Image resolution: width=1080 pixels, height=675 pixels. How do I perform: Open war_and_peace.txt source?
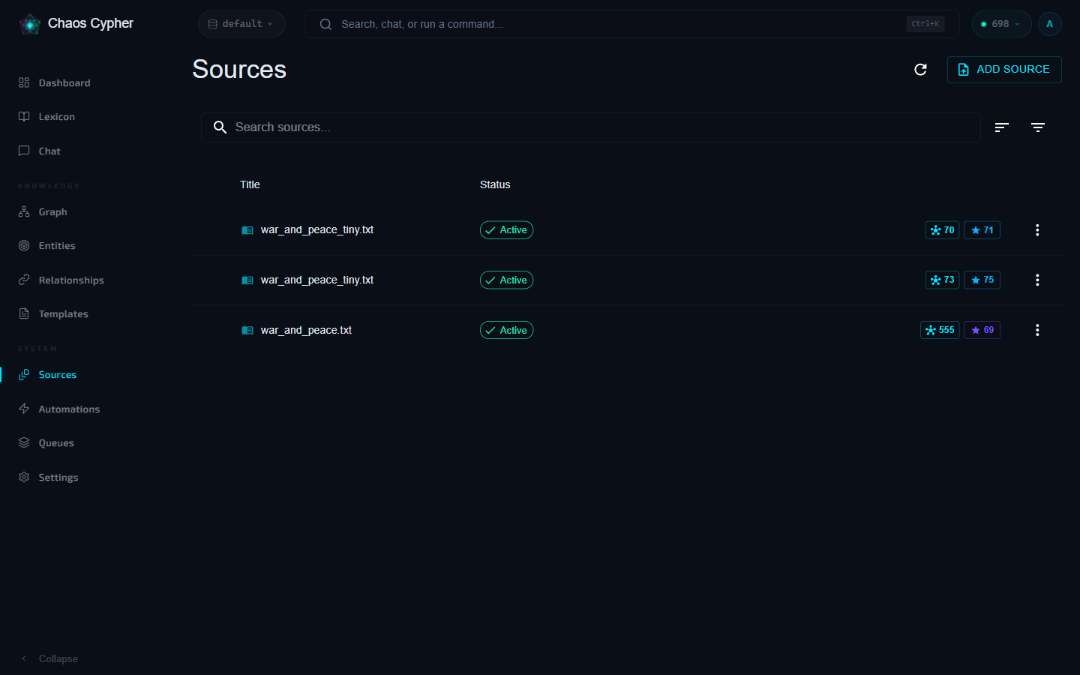[x=306, y=330]
